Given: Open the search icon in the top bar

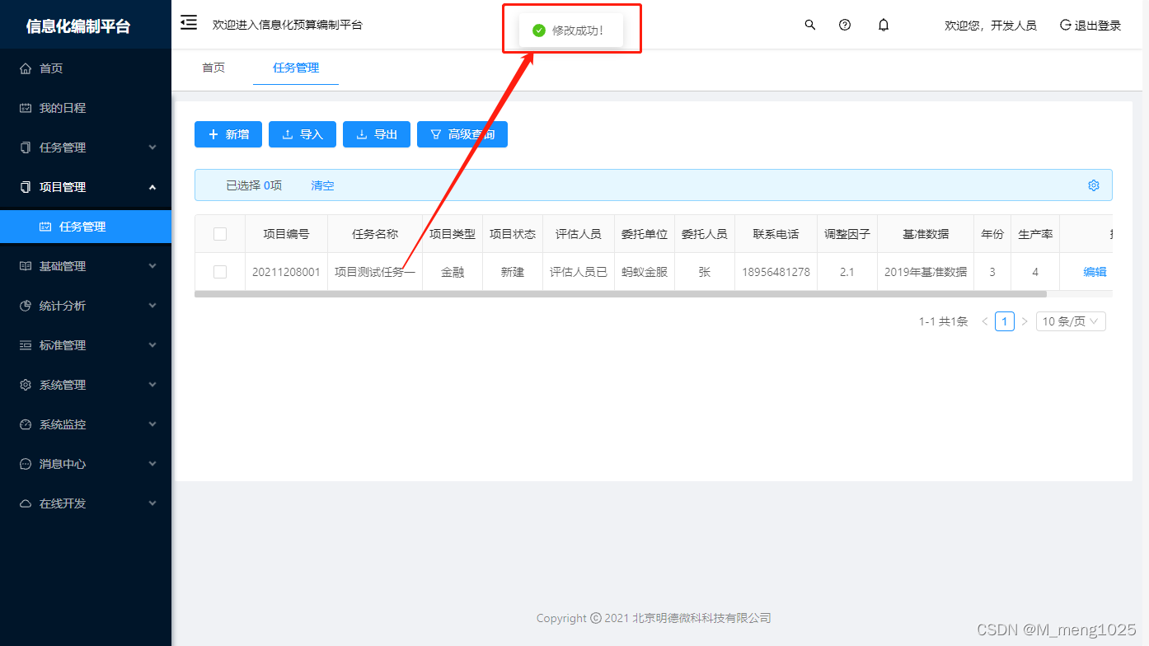Looking at the screenshot, I should click(809, 25).
